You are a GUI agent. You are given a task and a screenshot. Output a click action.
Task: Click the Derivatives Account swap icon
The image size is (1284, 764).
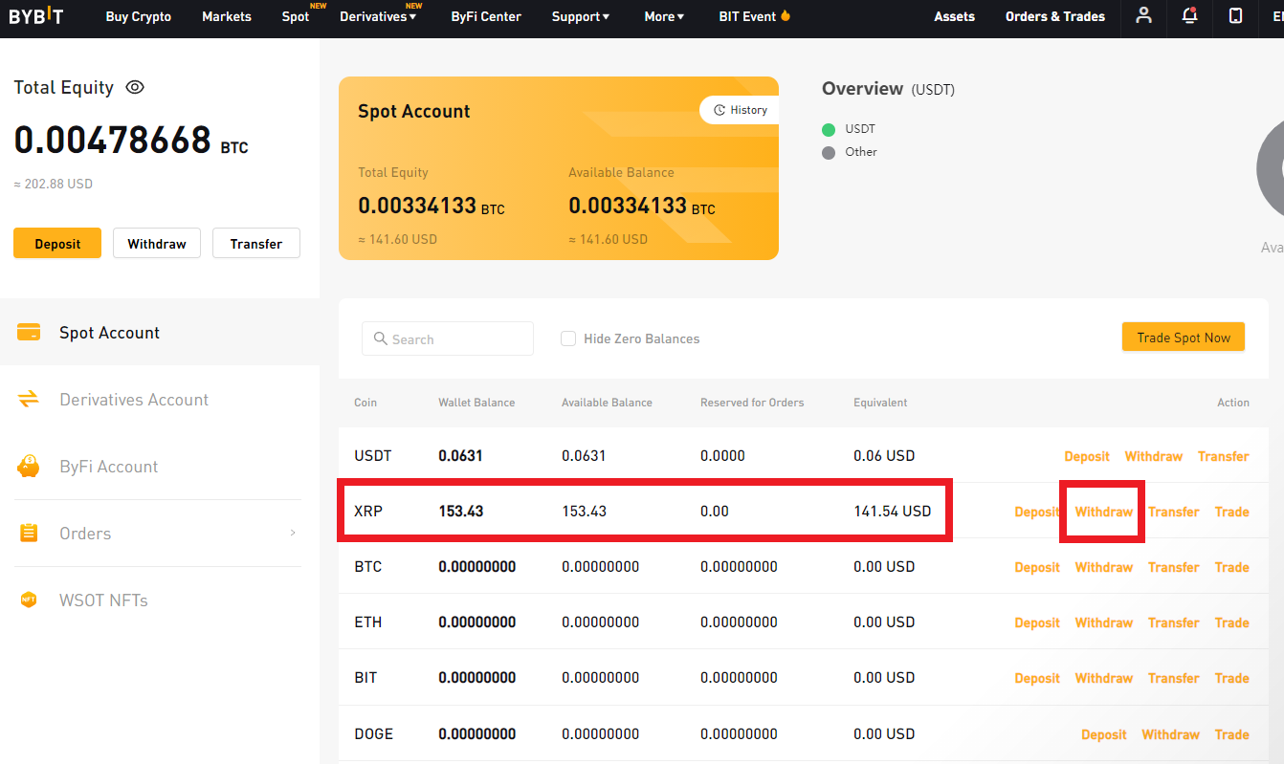29,400
